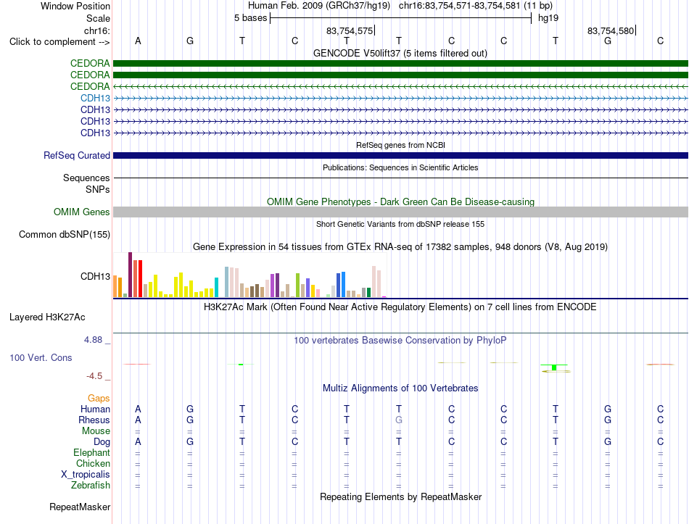Click the Zebrafish species label

(91, 486)
